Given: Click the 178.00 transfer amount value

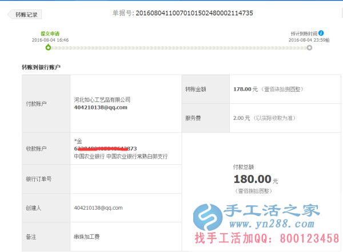Looking at the screenshot, I should point(242,89).
